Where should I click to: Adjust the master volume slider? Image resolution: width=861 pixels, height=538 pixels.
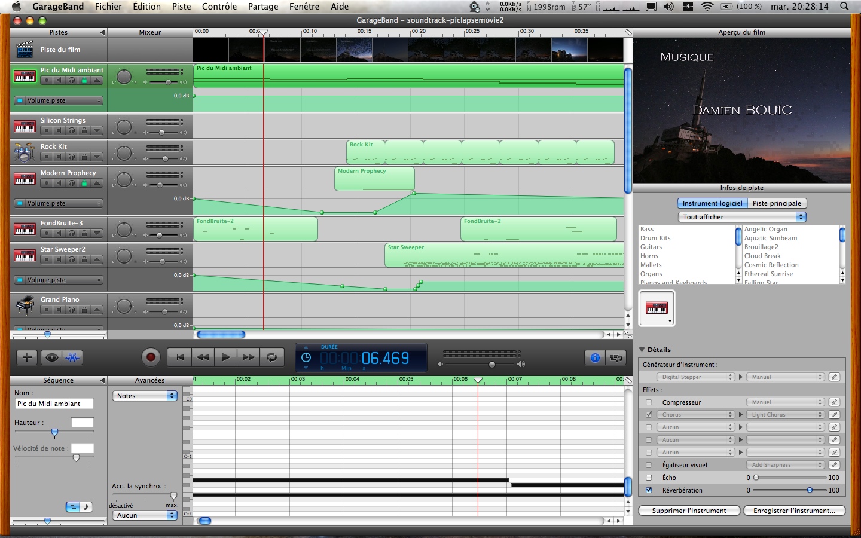pos(491,364)
